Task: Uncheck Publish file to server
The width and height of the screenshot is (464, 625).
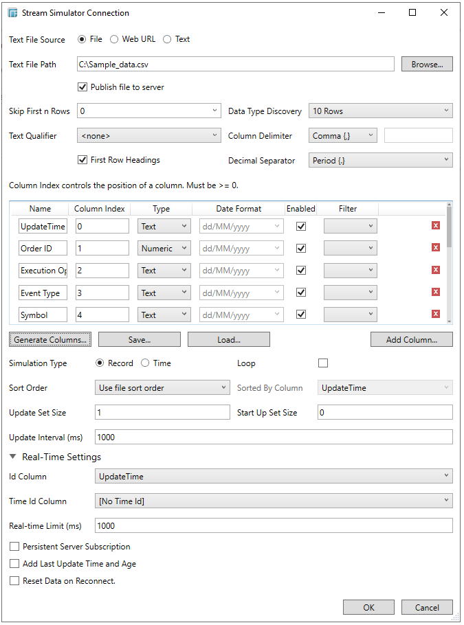Action: 83,87
